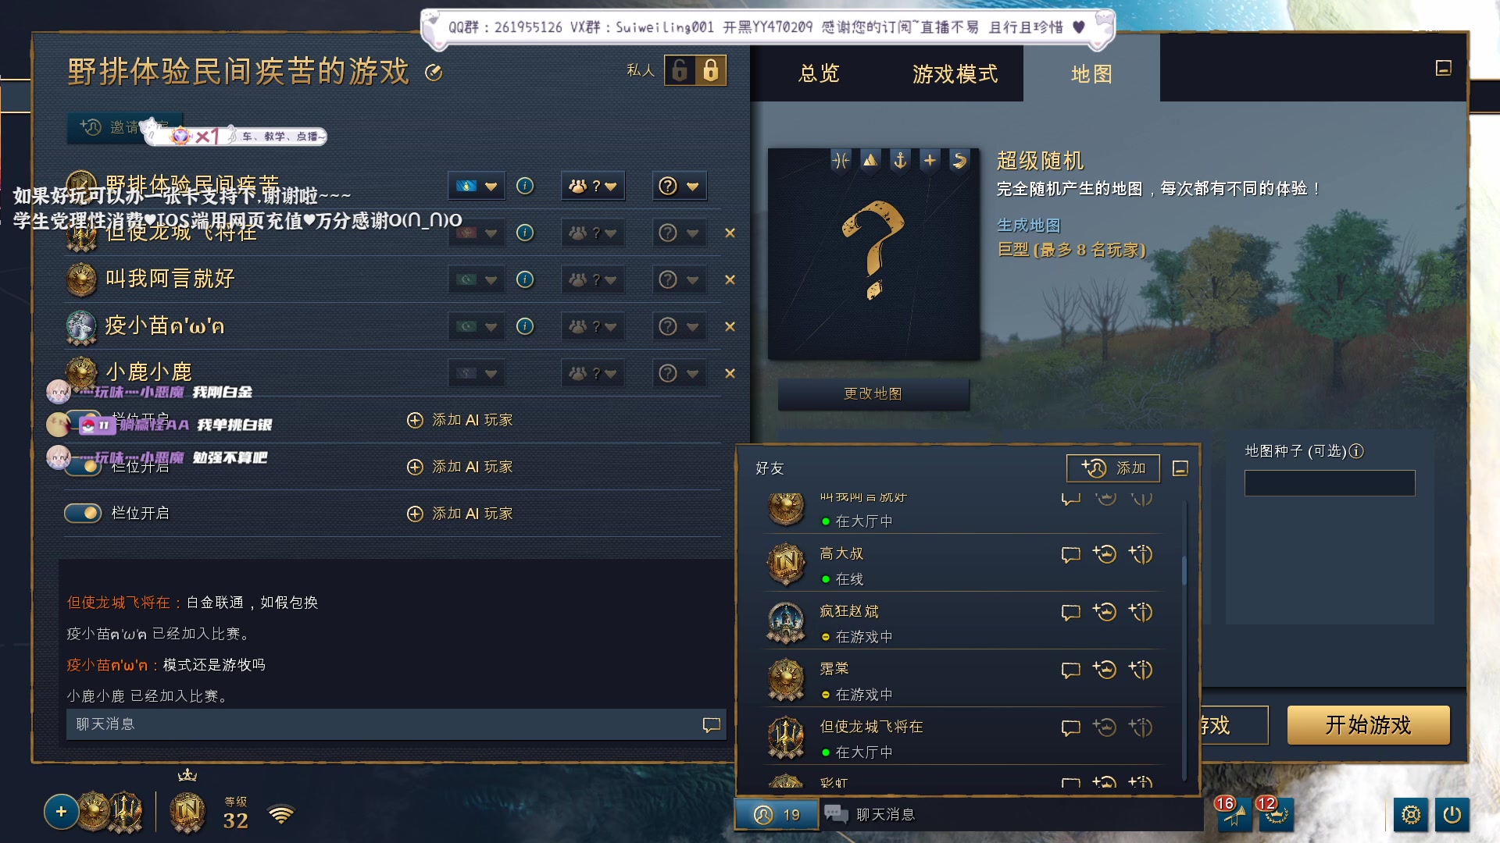This screenshot has height=843, width=1500.
Task: Select the map size icon on the map card
Action: tap(929, 161)
